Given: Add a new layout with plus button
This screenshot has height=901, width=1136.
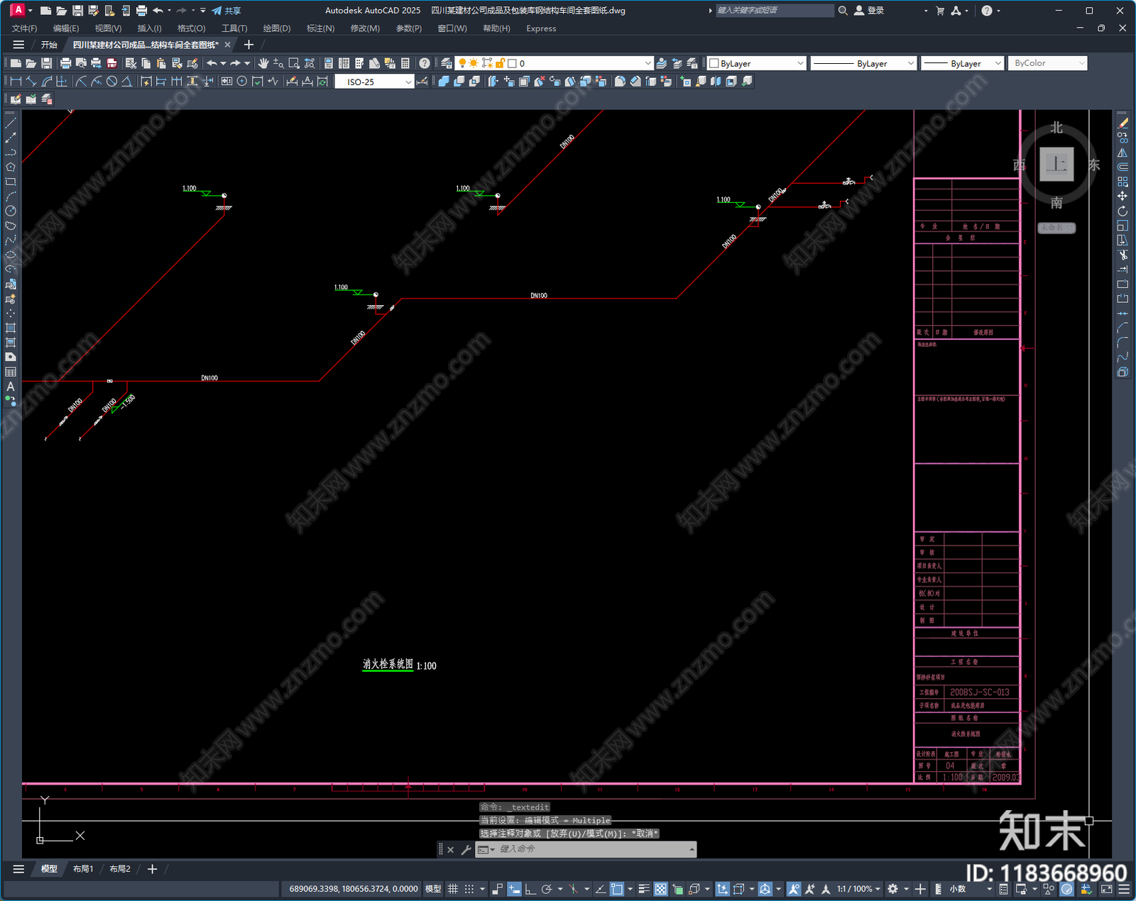Looking at the screenshot, I should pos(152,869).
